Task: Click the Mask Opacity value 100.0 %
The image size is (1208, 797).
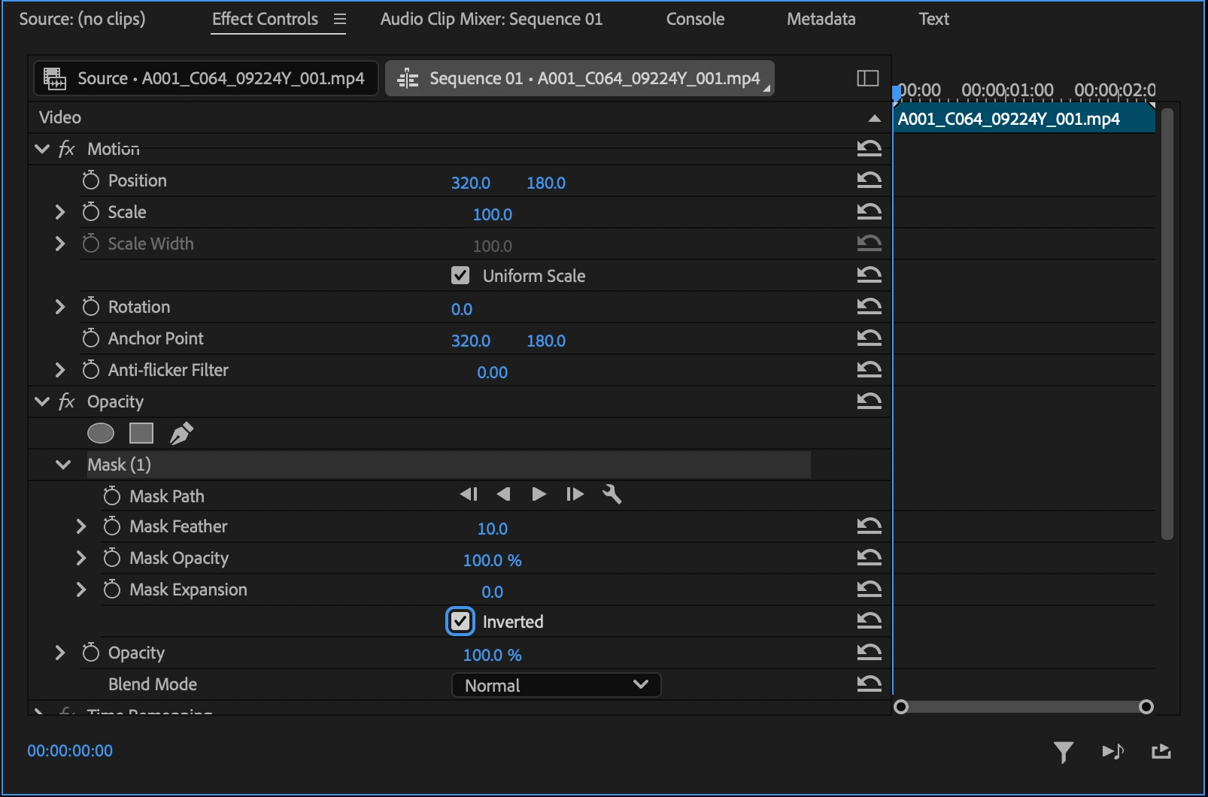Action: click(x=492, y=560)
